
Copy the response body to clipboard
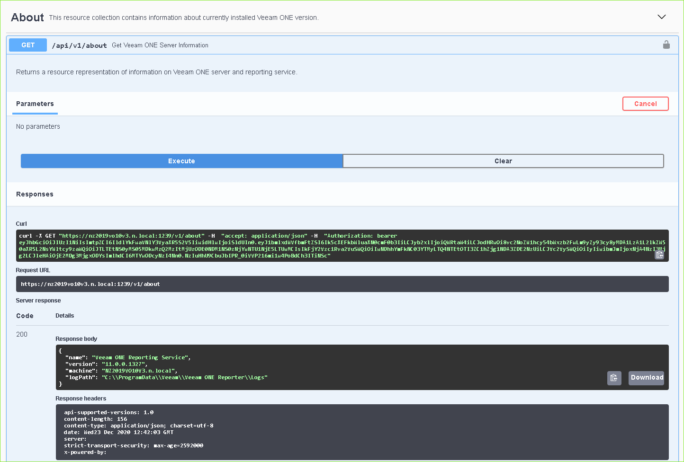[x=614, y=378]
